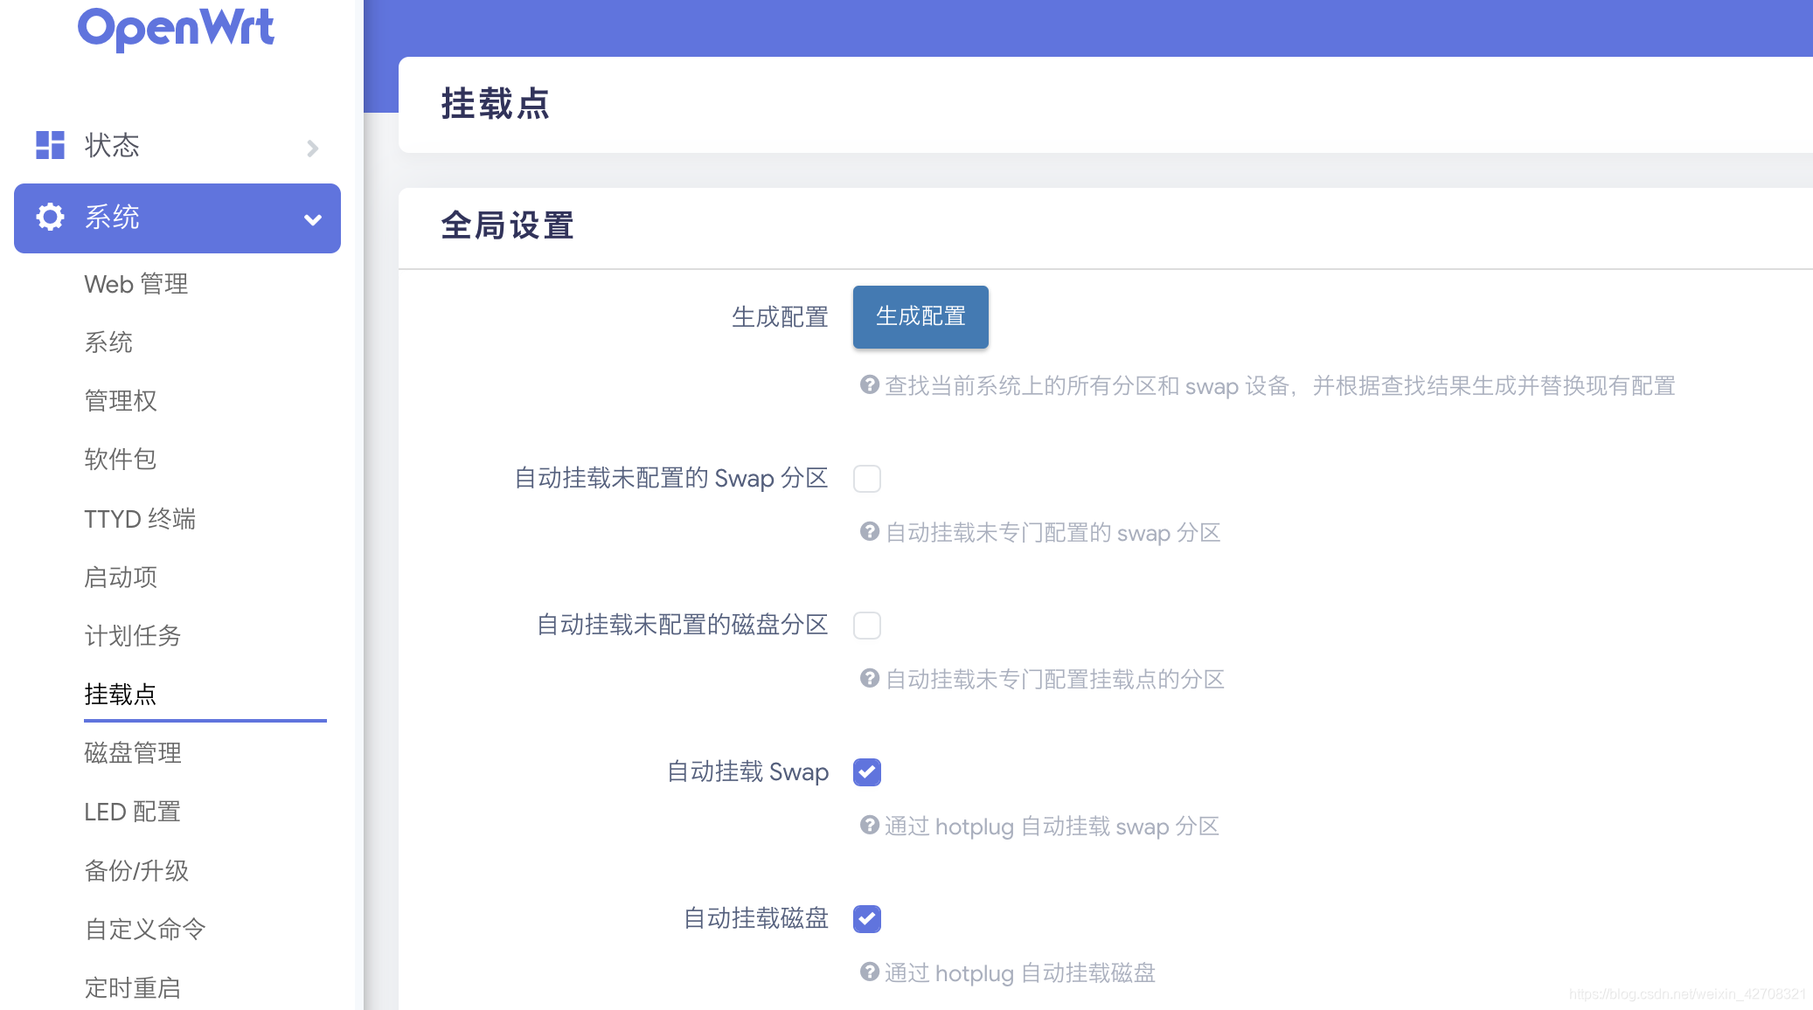1813x1010 pixels.
Task: Click help icon beside hotplug swap description
Action: (x=869, y=826)
